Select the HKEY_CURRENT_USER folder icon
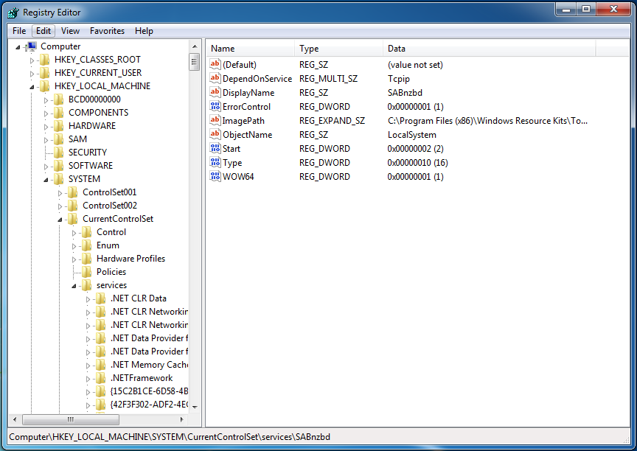Viewport: 637px width, 451px height. click(x=45, y=73)
